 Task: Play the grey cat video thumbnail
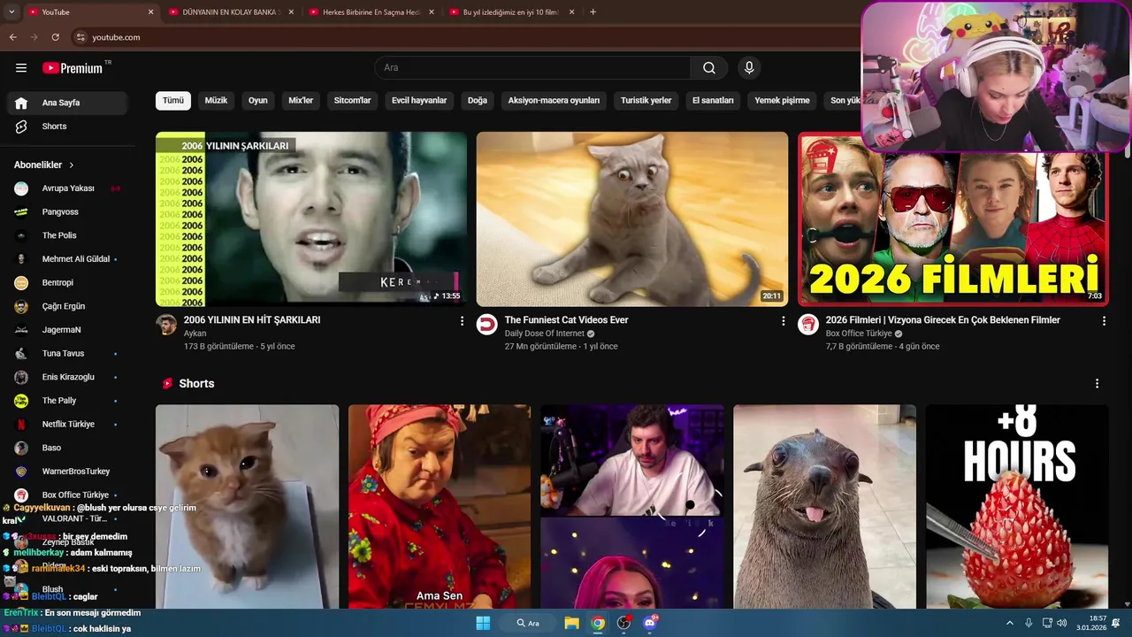[x=632, y=219]
